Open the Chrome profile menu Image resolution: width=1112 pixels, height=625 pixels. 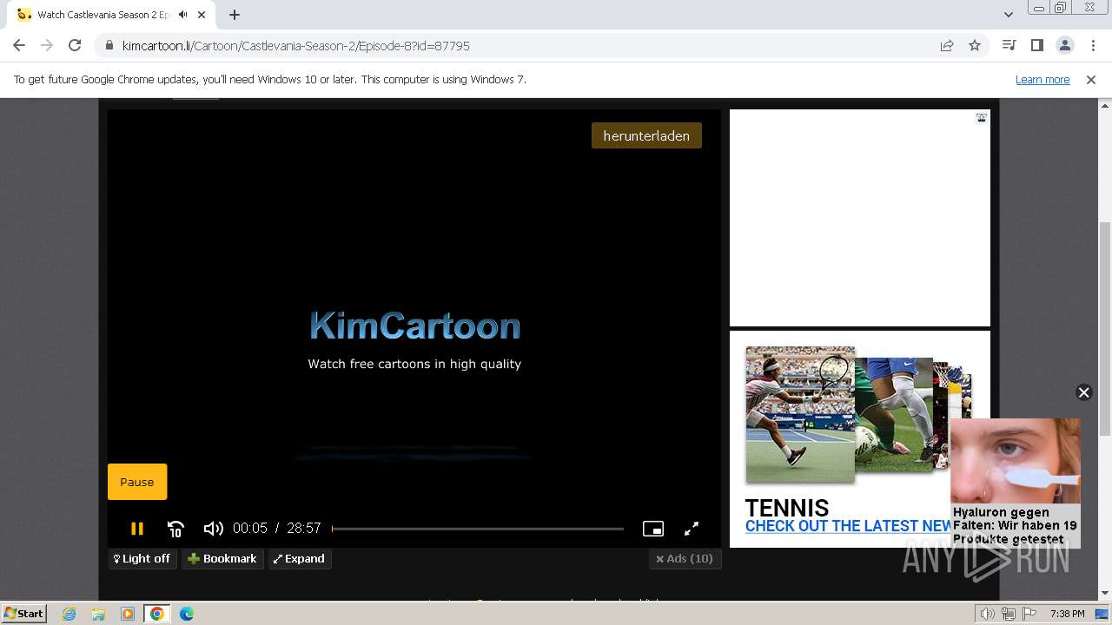(x=1064, y=45)
